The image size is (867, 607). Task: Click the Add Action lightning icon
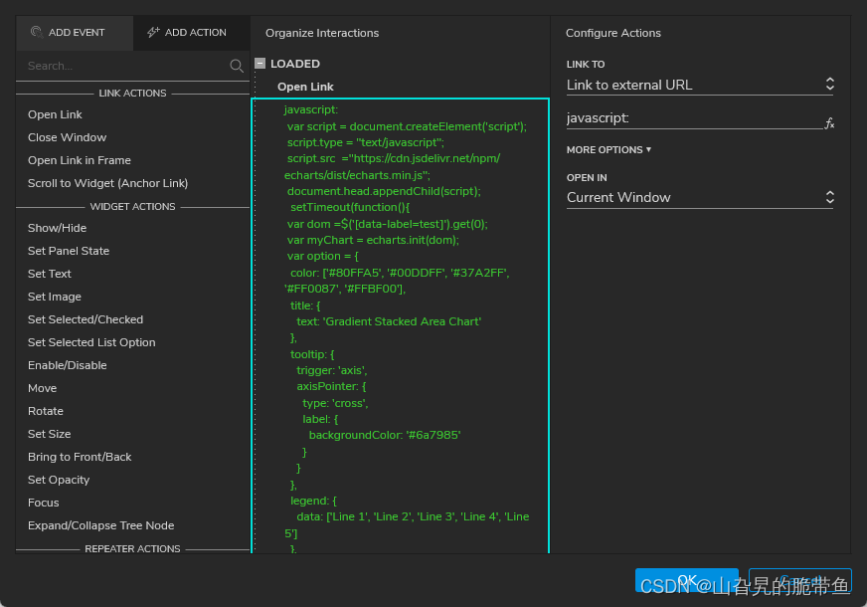pos(153,32)
